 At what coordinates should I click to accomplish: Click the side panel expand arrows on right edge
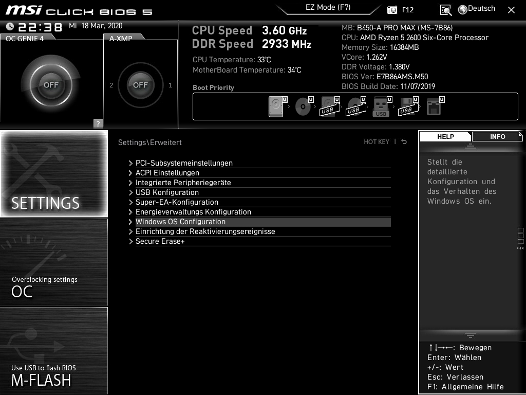pyautogui.click(x=520, y=248)
